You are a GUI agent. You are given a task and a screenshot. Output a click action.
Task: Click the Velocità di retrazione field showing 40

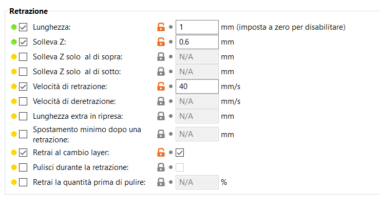[197, 87]
